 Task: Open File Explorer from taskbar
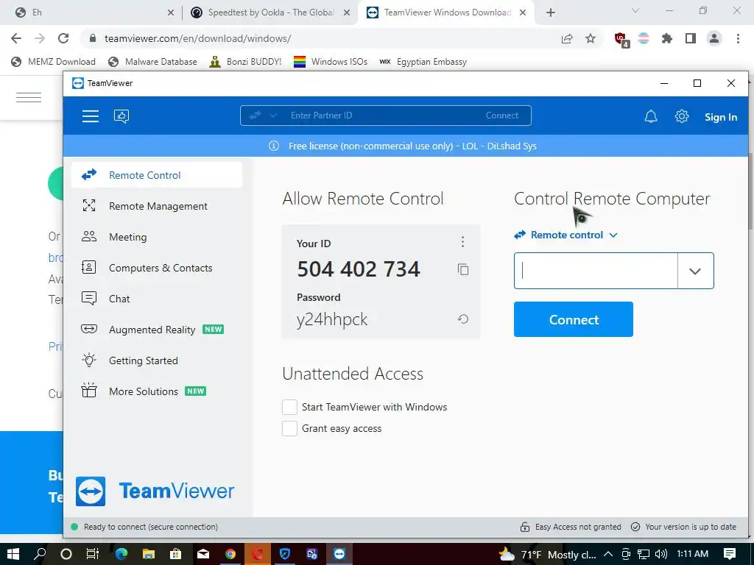point(149,554)
